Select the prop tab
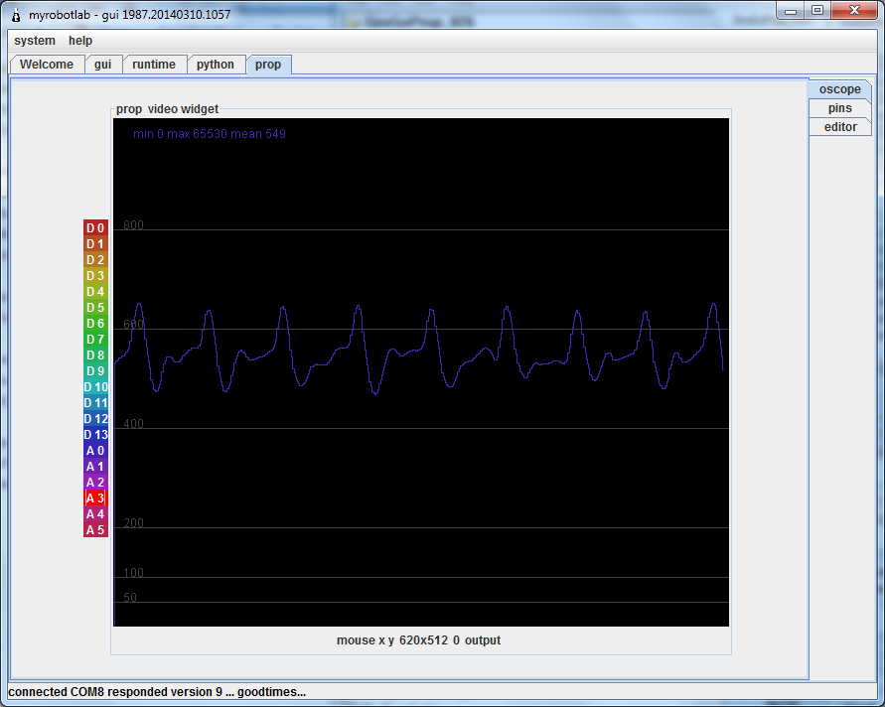Image resolution: width=885 pixels, height=707 pixels. pos(268,65)
